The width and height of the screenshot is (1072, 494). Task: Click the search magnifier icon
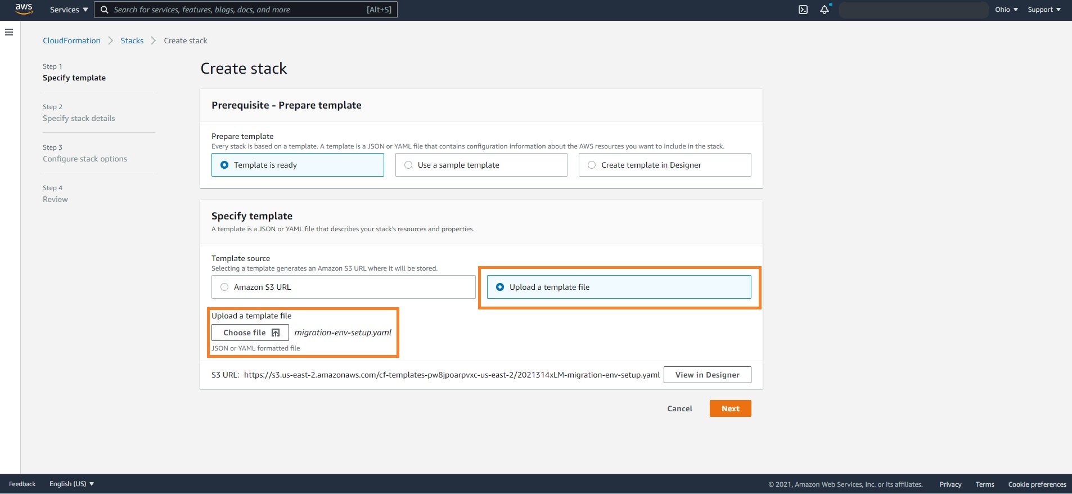tap(104, 10)
